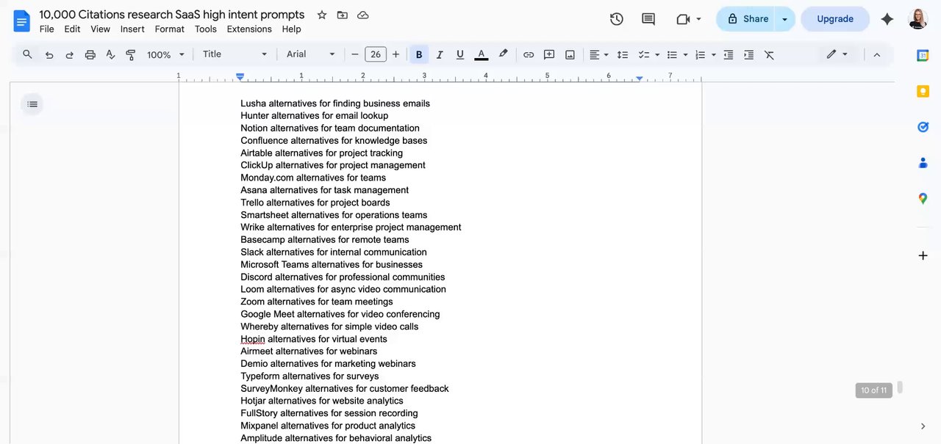
Task: Click the Upgrade button
Action: click(x=835, y=19)
